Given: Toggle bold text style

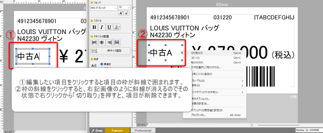Looking at the screenshot, I should pyautogui.click(x=94, y=27).
